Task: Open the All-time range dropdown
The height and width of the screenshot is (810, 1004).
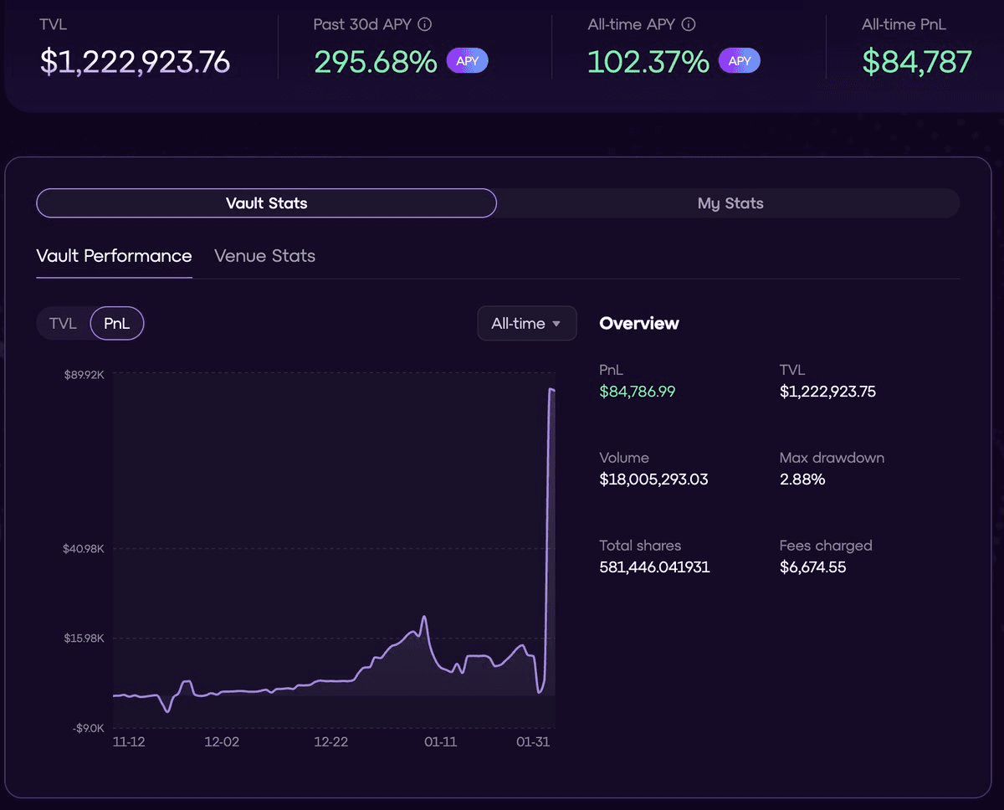Action: coord(526,324)
